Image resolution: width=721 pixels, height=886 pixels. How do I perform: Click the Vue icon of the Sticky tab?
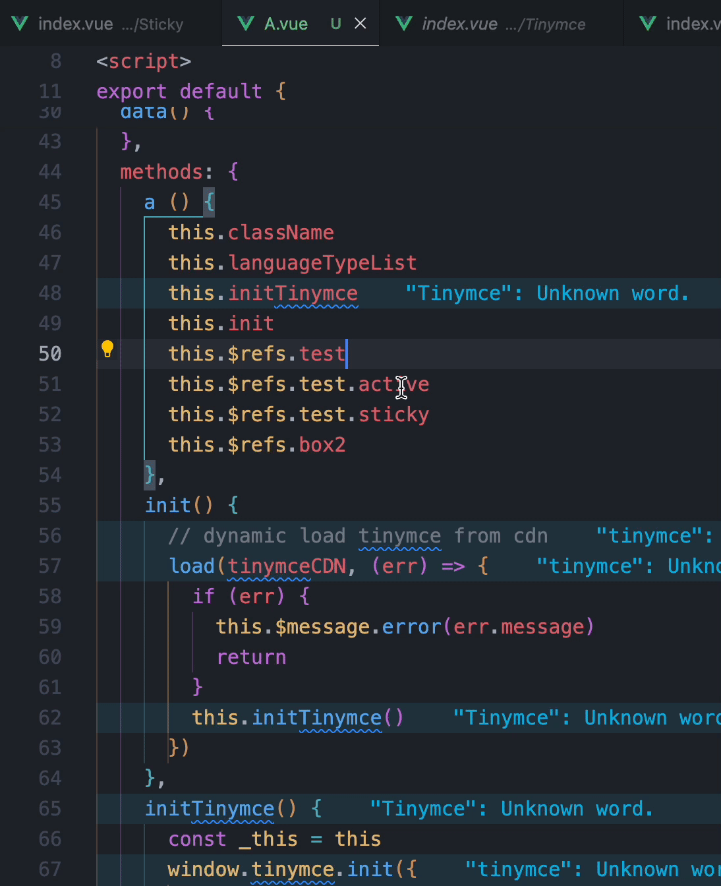[20, 24]
